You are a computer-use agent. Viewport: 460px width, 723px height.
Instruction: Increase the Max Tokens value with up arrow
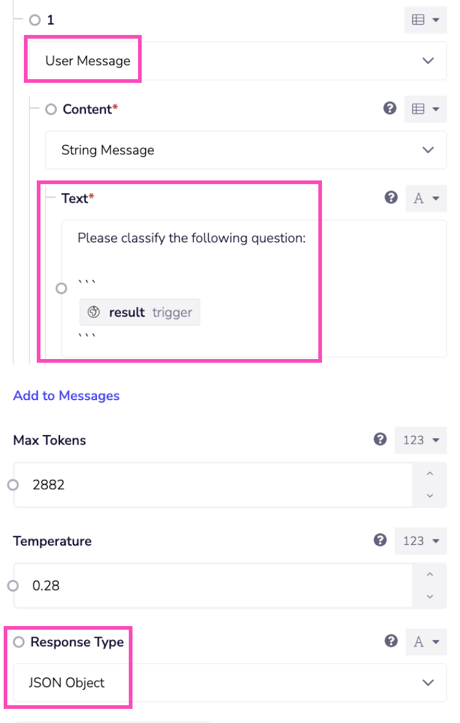tap(429, 474)
